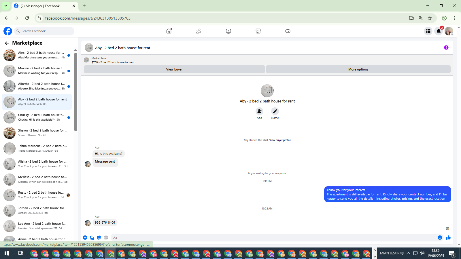Open the Video icon in top navigation
This screenshot has width=461, height=259.
(x=228, y=31)
